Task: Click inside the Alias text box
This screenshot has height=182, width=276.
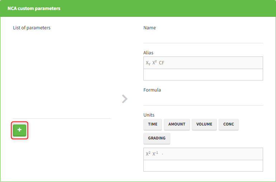Action: pyautogui.click(x=203, y=74)
